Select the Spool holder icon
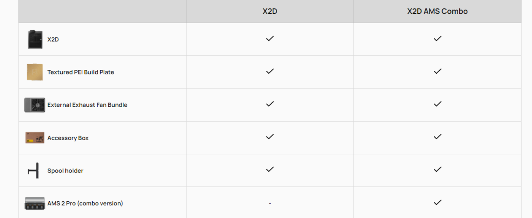 (33, 170)
